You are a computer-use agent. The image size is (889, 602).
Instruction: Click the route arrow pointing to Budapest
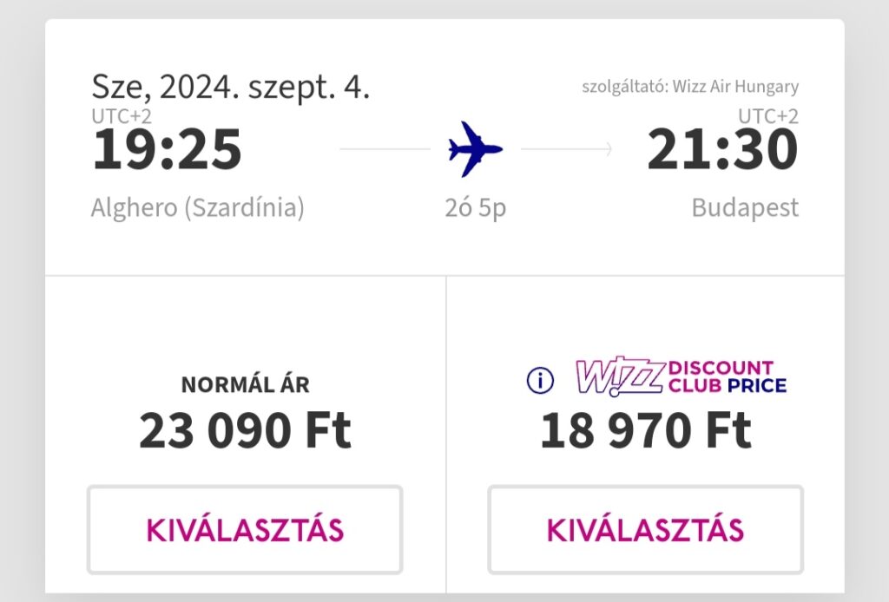566,149
